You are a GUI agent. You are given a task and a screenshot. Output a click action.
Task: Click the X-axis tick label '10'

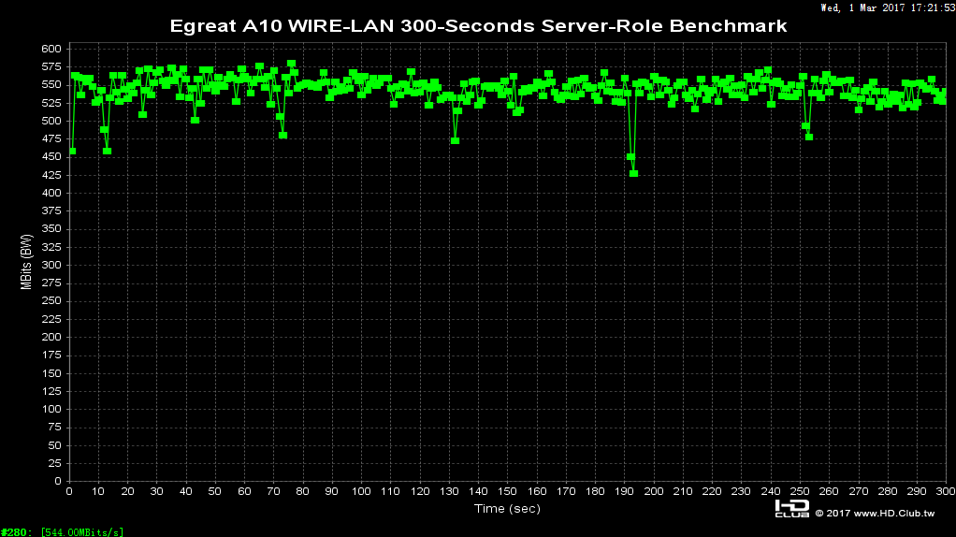click(98, 491)
